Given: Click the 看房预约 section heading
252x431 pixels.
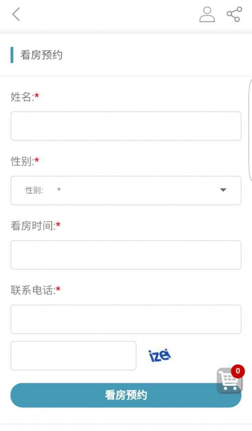Looking at the screenshot, I should [42, 55].
